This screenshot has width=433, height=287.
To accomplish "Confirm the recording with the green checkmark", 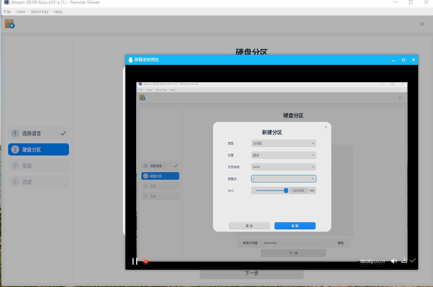I will 413,260.
